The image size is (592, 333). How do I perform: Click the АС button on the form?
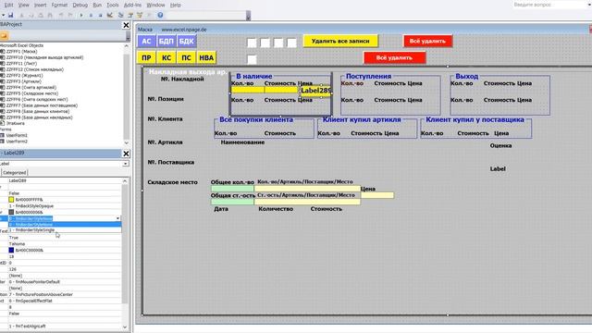pyautogui.click(x=146, y=41)
